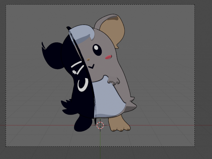Select the black foot of the character
The height and width of the screenshot is (159, 212).
[x=83, y=124]
